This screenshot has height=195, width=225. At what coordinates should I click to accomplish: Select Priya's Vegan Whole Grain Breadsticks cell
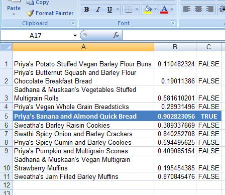(83, 107)
